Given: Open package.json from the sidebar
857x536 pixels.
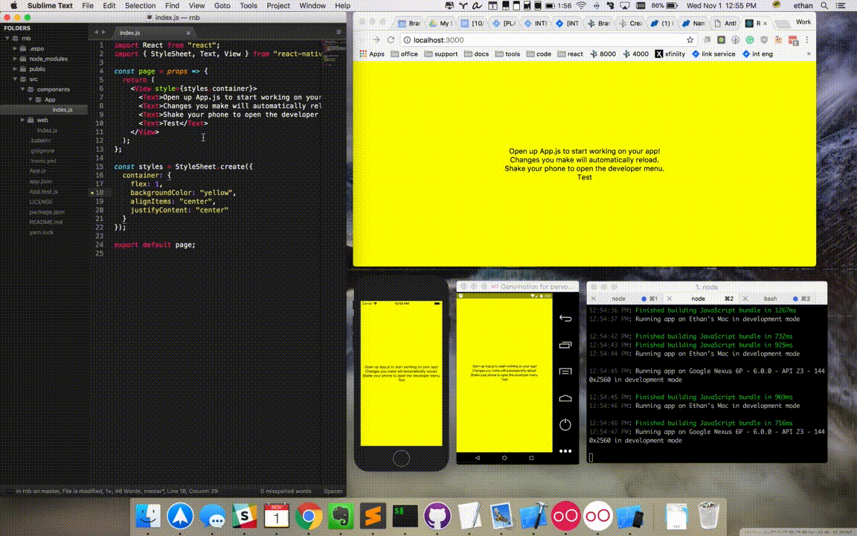Looking at the screenshot, I should click(x=47, y=212).
